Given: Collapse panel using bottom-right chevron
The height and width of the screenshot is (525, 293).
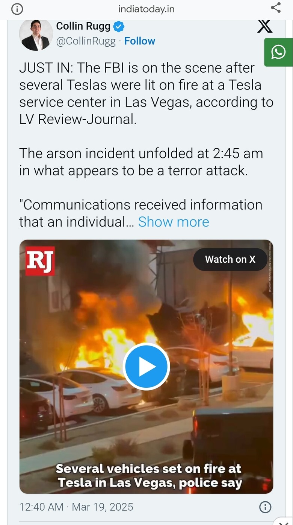Looking at the screenshot, I should (284, 521).
